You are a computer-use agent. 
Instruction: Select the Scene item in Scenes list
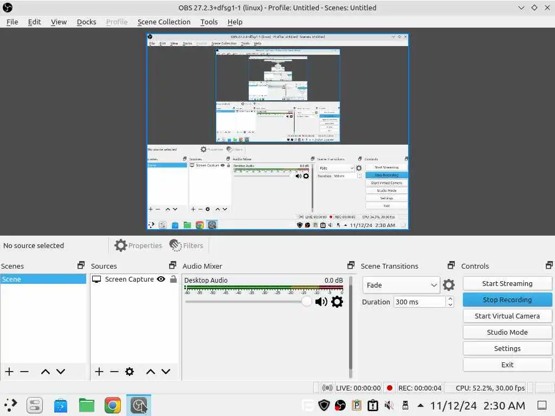tap(43, 279)
